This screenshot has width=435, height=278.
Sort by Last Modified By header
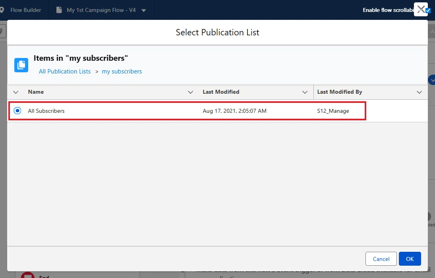pos(340,92)
